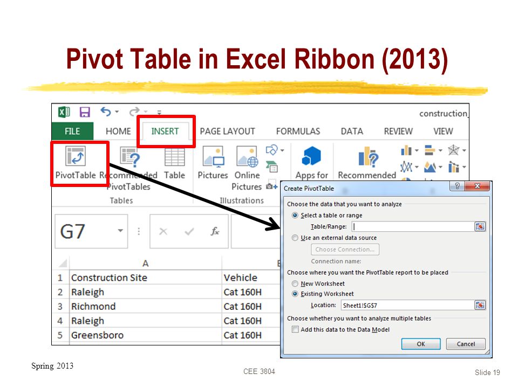The image size is (518, 388).
Task: Insert a column chart via its icon
Action: pos(406,150)
